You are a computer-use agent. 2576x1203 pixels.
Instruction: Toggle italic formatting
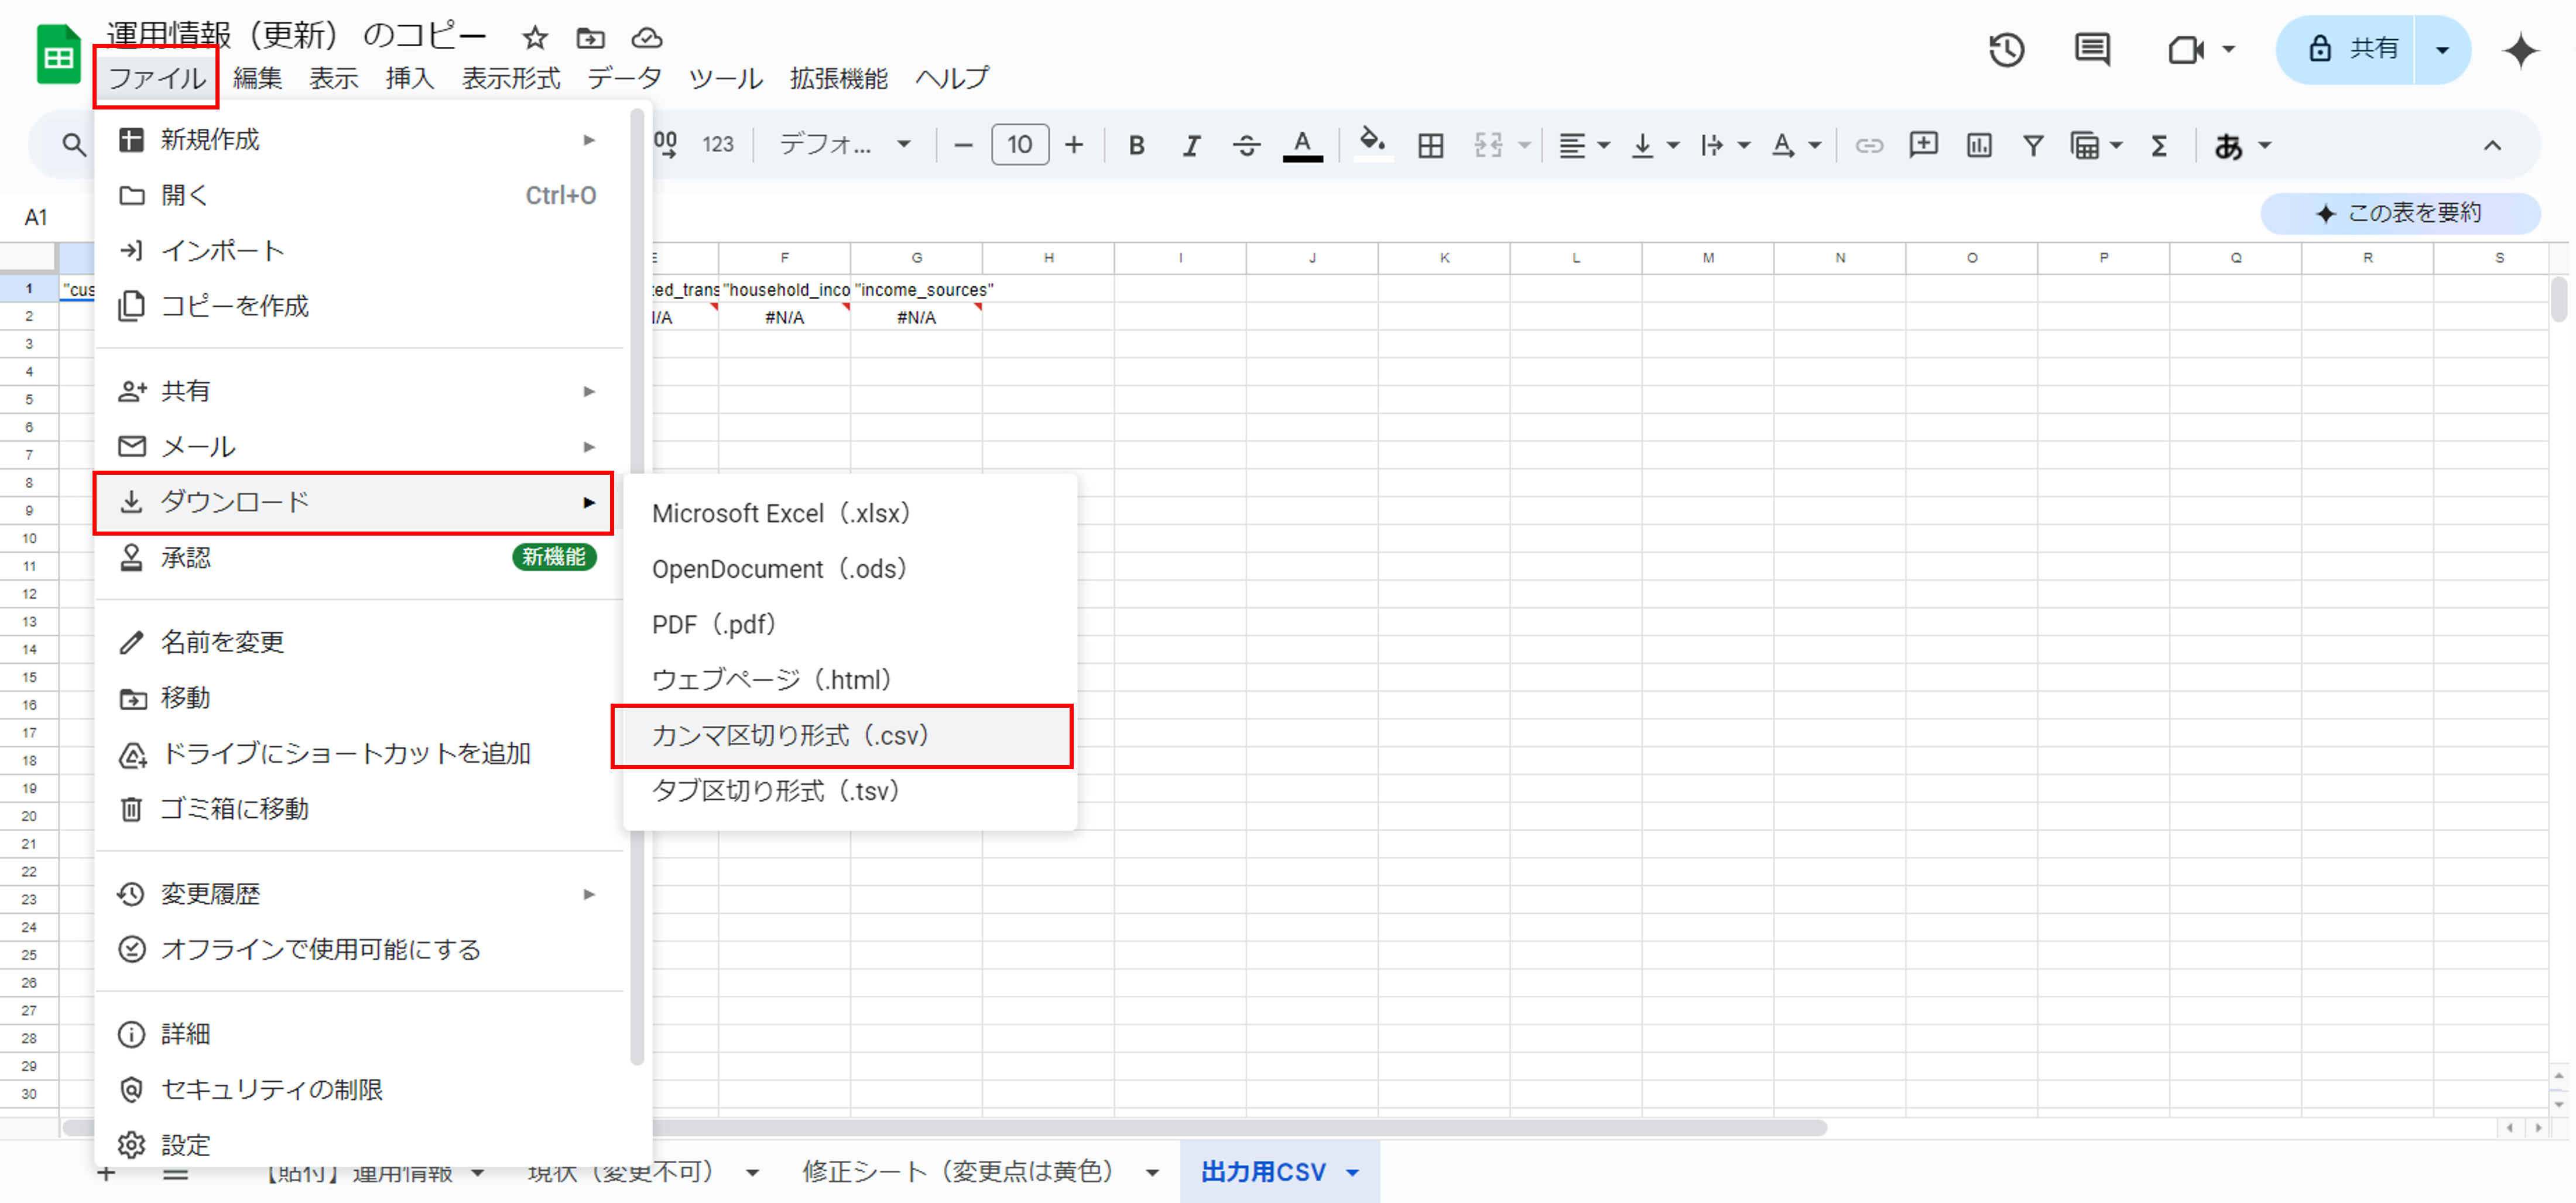coord(1190,146)
